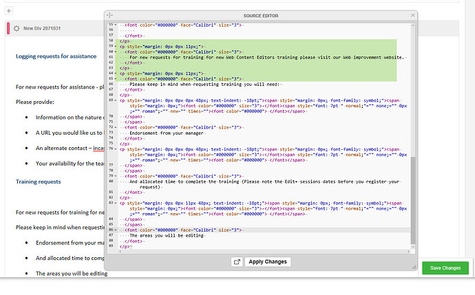Click the scroll down arrow in Source Editor
Image resolution: width=475 pixels, height=295 pixels.
(412, 247)
